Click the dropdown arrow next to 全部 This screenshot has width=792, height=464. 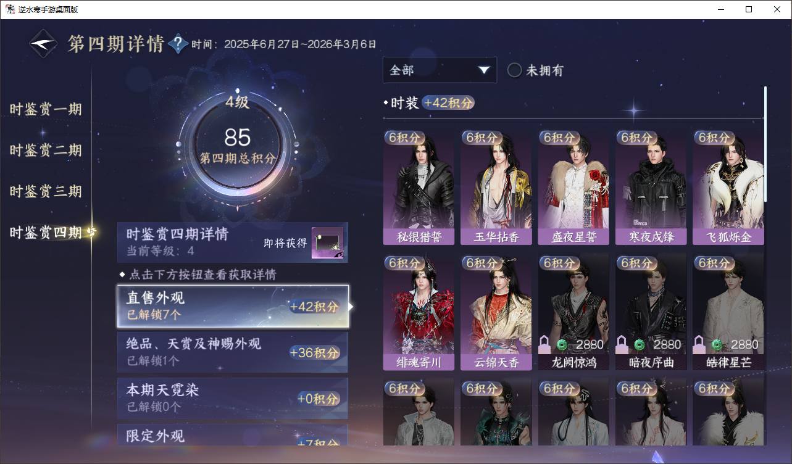[x=483, y=70]
